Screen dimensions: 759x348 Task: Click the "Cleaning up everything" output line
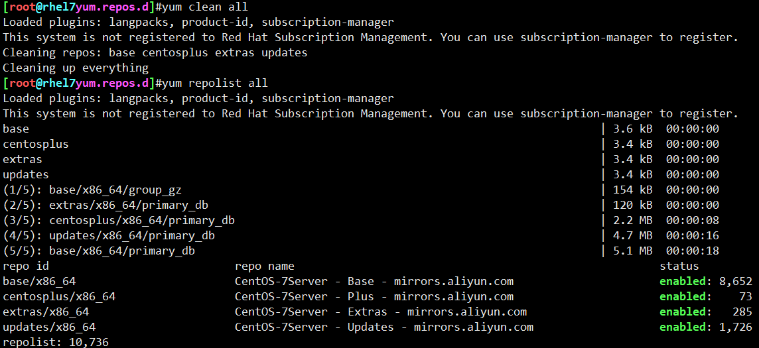pos(76,68)
